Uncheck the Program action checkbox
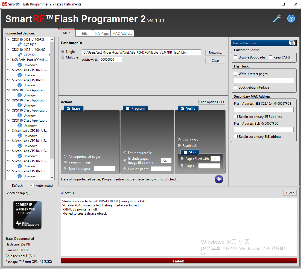This screenshot has height=269, width=301. click(128, 109)
